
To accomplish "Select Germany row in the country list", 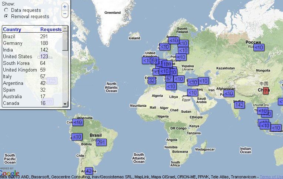I will (32, 43).
